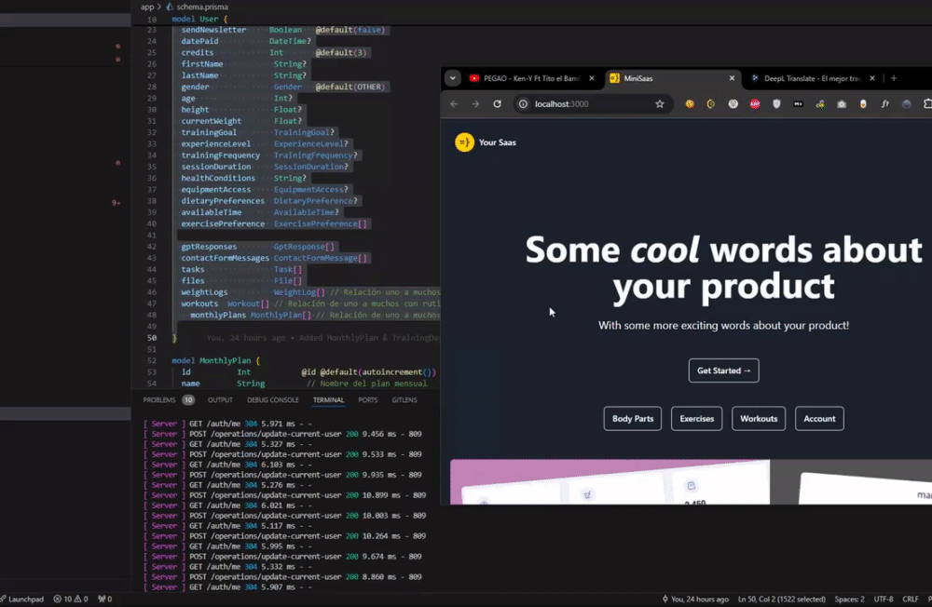The height and width of the screenshot is (607, 932).
Task: Open Chrome tab search dropdown arrow
Action: click(452, 78)
